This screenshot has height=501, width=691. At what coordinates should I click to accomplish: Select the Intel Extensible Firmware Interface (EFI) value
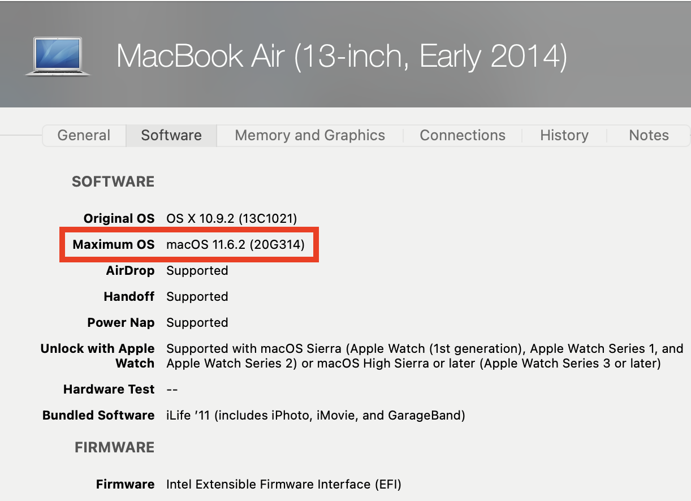click(284, 485)
